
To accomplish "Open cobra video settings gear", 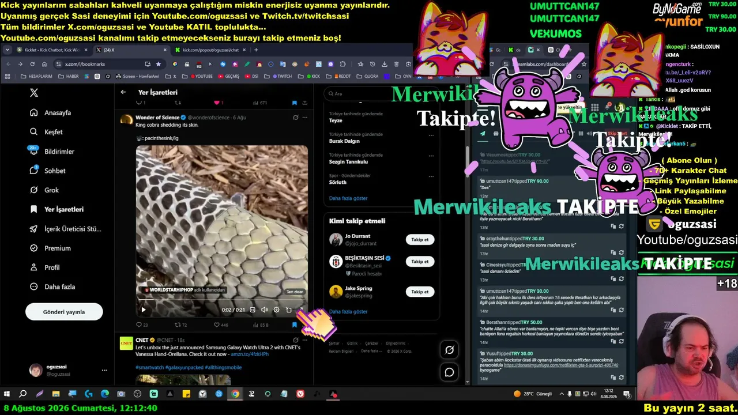I will 276,310.
